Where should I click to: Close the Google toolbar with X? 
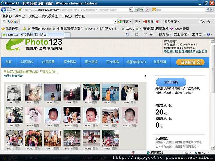tap(4, 21)
